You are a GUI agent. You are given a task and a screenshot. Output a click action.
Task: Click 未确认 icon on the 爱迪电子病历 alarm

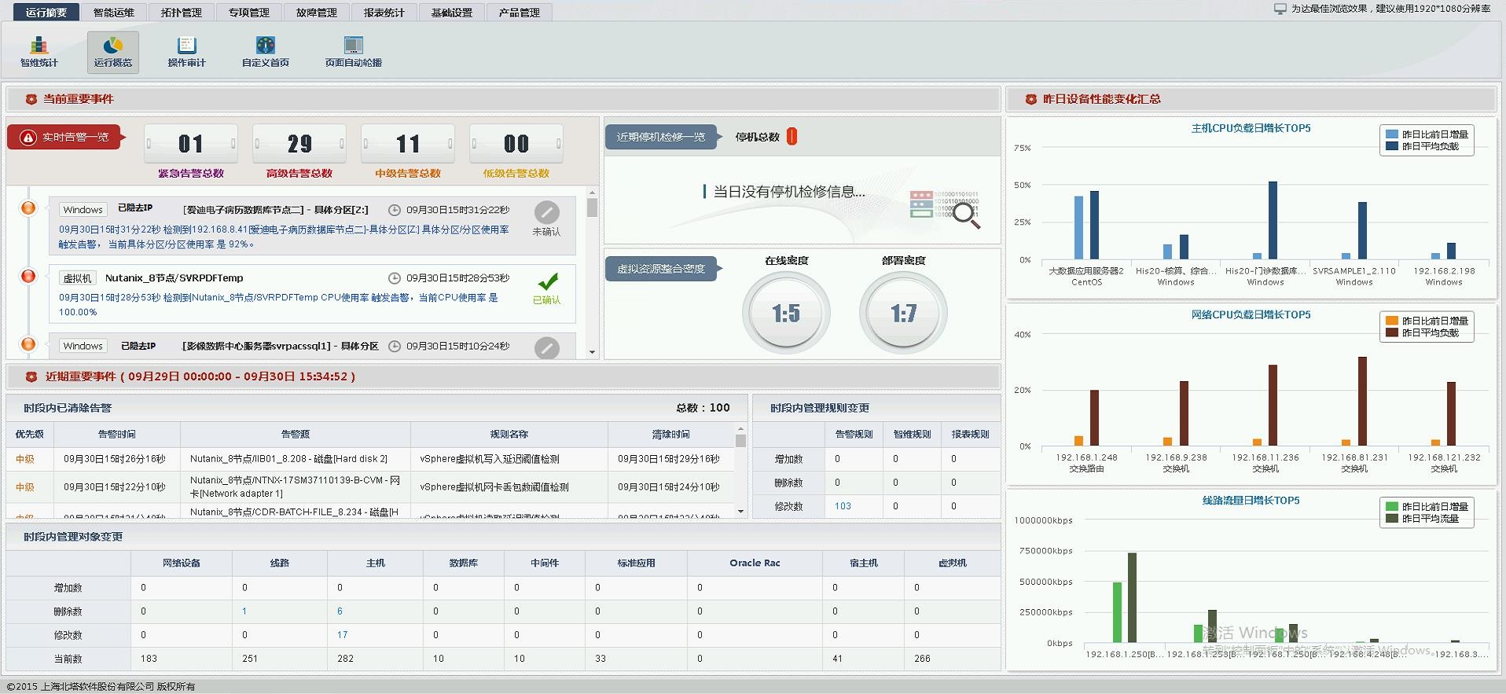coord(546,212)
